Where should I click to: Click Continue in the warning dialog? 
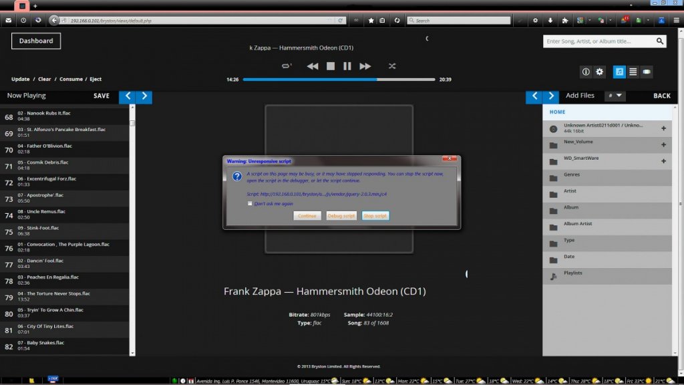(307, 216)
